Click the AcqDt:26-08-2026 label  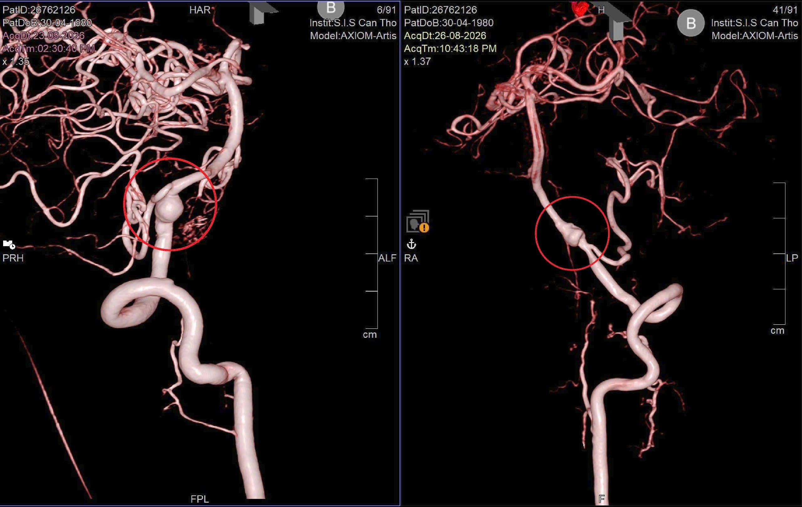pos(445,36)
